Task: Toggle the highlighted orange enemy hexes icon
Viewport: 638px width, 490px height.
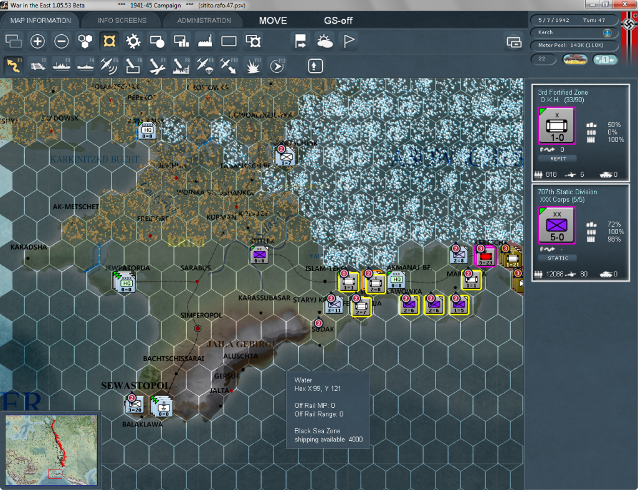Action: tap(109, 41)
